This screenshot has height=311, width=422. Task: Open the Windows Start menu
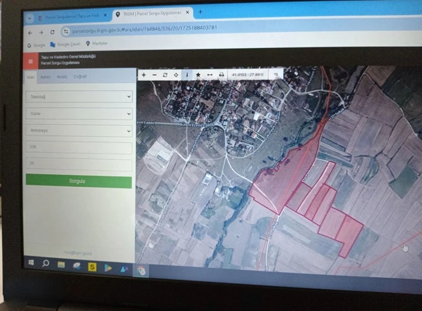coord(31,262)
